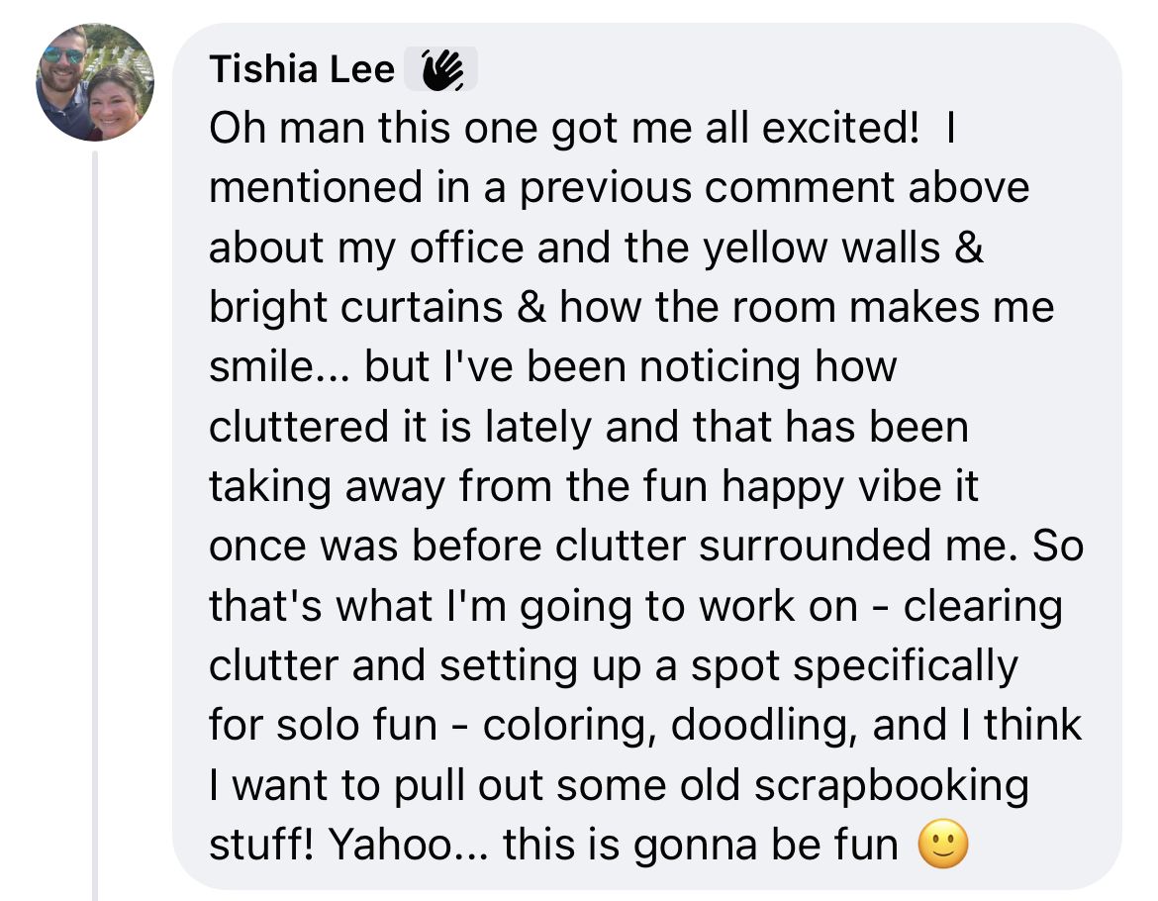1158x901 pixels.
Task: Click the smiley emoji ending the comment
Action: [x=942, y=845]
